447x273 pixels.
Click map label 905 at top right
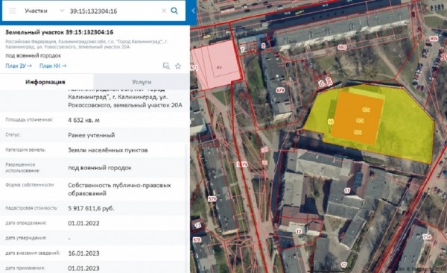(x=434, y=38)
